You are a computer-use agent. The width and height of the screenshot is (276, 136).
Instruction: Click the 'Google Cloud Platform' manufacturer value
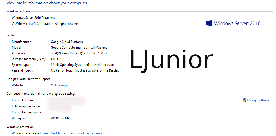pyautogui.click(x=67, y=42)
